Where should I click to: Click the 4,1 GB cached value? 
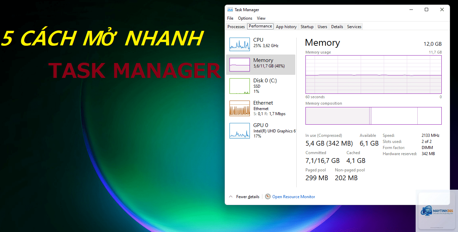[356, 161]
